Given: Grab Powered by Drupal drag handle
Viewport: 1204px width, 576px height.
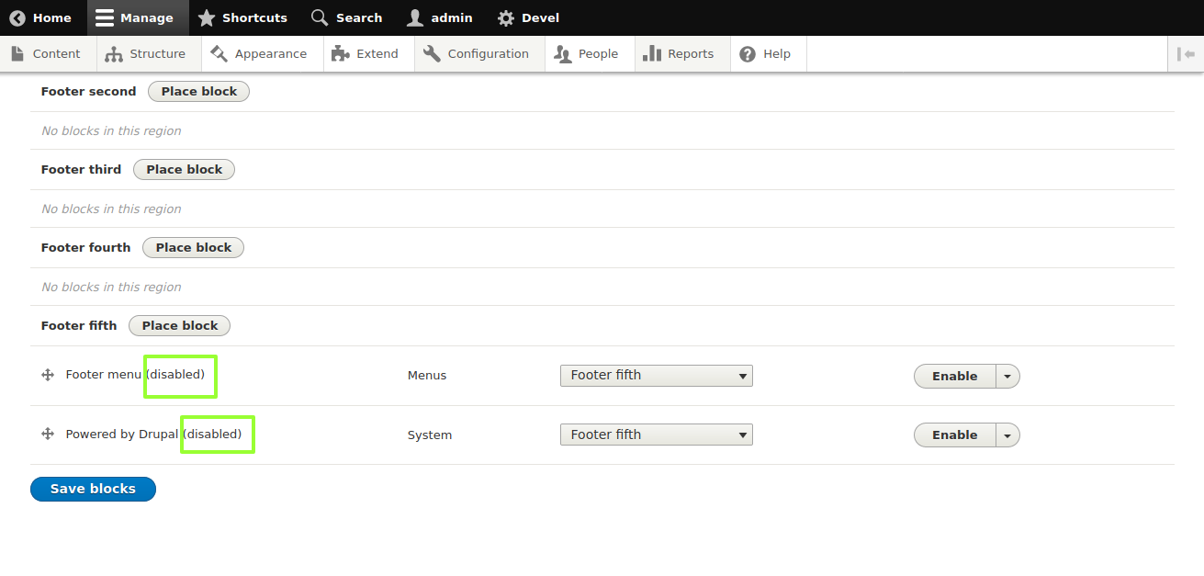Looking at the screenshot, I should pos(48,435).
